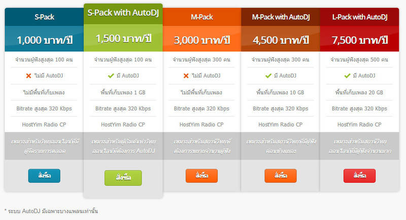Click the orange order button under M-Pack
Image resolution: width=406 pixels, height=220 pixels.
pos(201,176)
